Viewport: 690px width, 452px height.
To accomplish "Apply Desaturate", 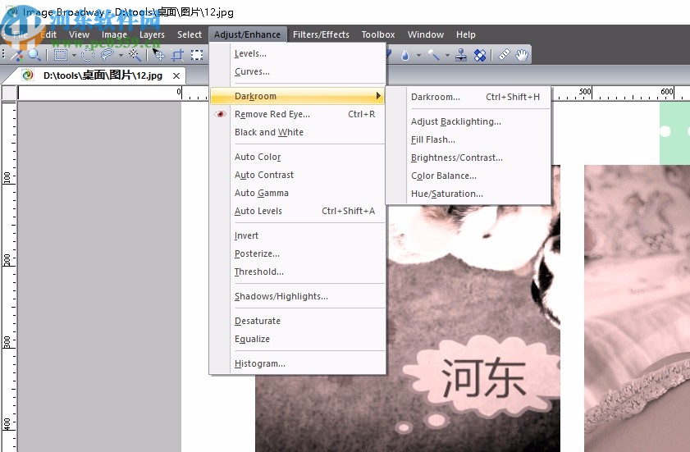I will click(298, 321).
